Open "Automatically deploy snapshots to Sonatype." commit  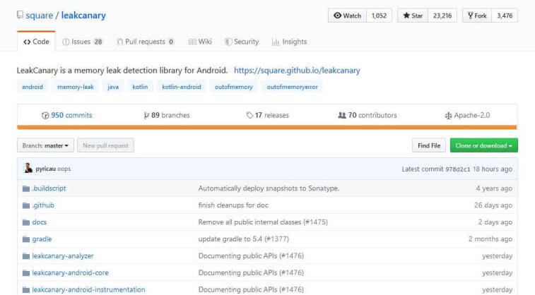click(x=269, y=188)
